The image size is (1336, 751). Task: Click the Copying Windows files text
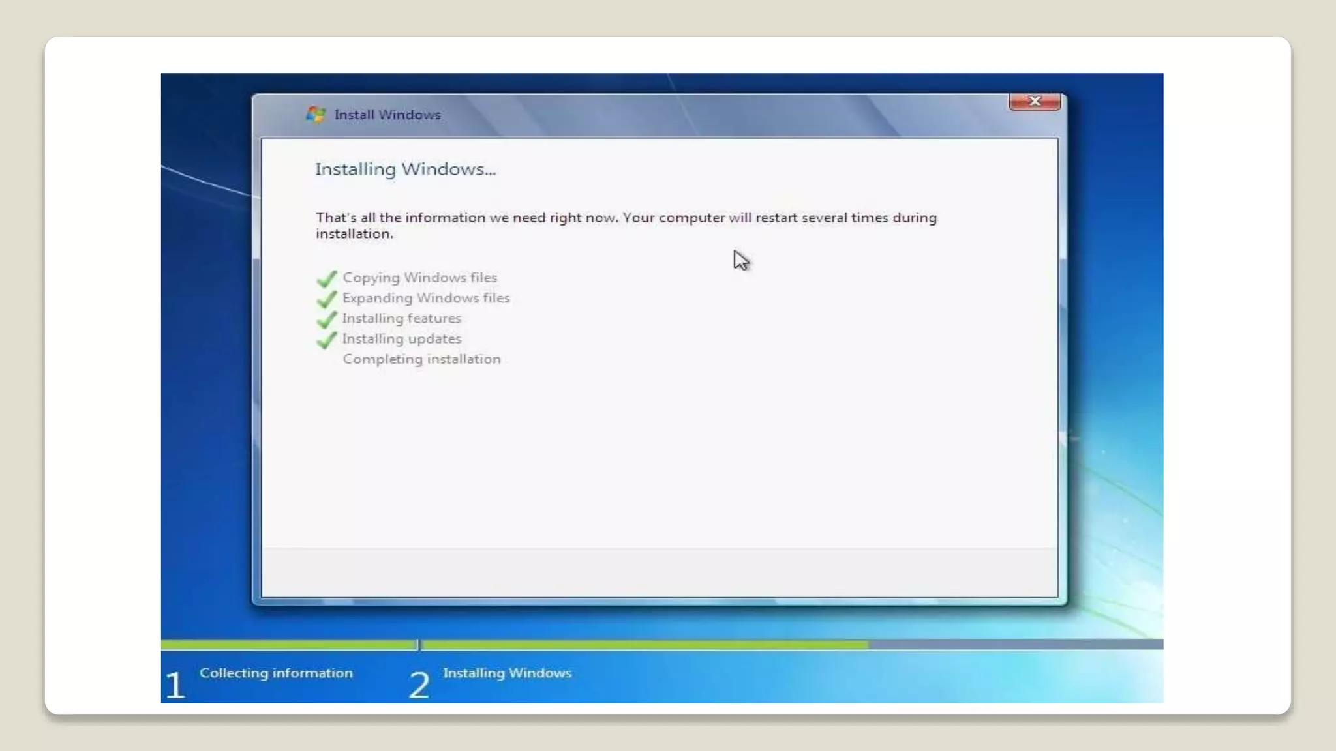click(x=419, y=278)
